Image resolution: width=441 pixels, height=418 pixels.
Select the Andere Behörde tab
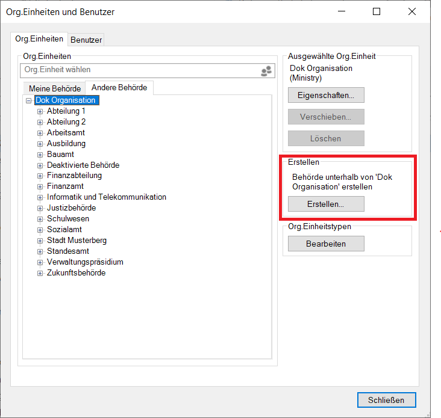pos(119,88)
